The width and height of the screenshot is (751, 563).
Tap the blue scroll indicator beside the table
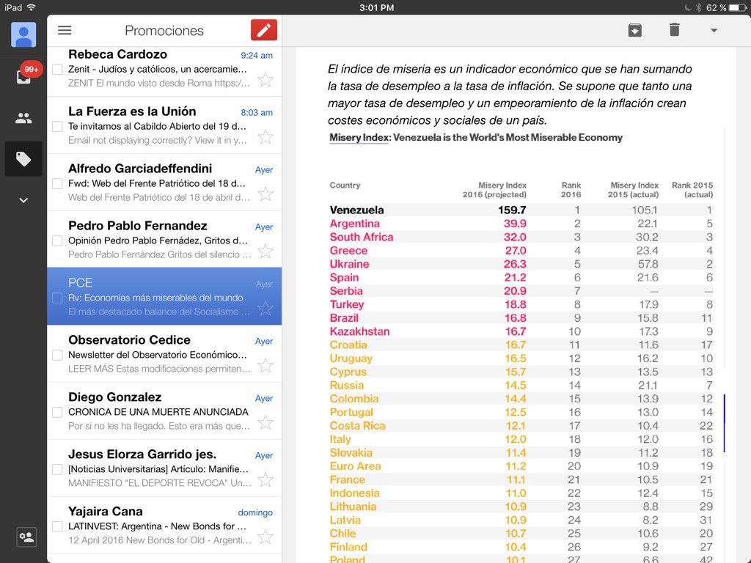pyautogui.click(x=724, y=423)
